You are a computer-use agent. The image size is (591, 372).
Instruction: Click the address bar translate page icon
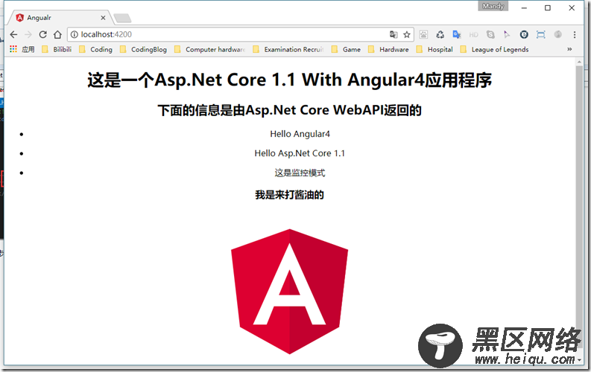tap(394, 35)
